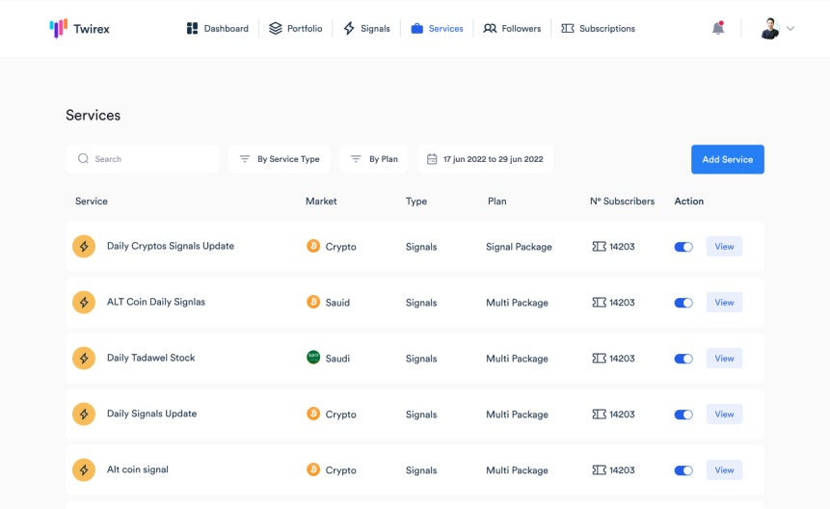Open the Signals navigation item
830x509 pixels.
367,29
